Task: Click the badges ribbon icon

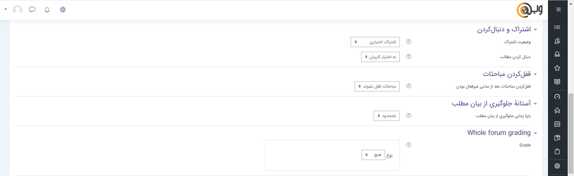Action: (x=557, y=54)
